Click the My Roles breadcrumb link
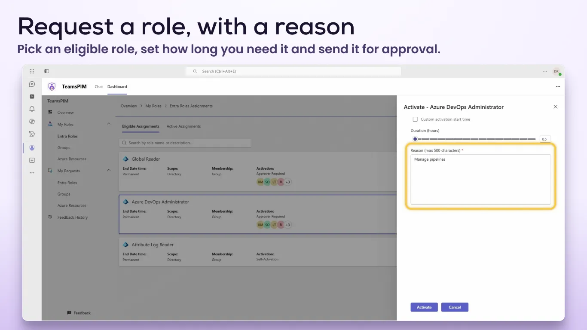Screen dimensions: 587x330 [153, 106]
